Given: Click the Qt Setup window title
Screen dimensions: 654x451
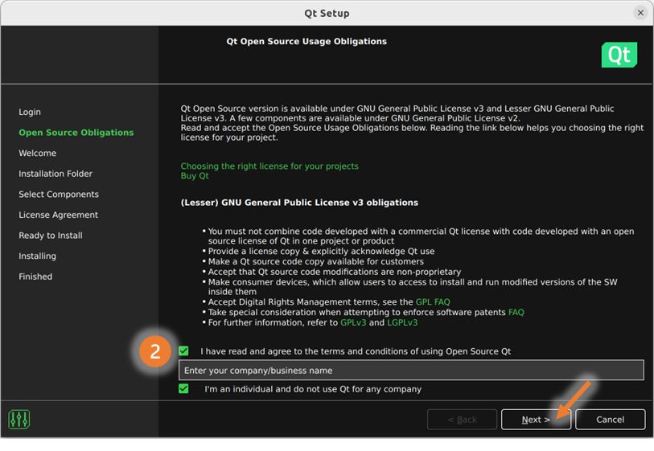Looking at the screenshot, I should (327, 14).
